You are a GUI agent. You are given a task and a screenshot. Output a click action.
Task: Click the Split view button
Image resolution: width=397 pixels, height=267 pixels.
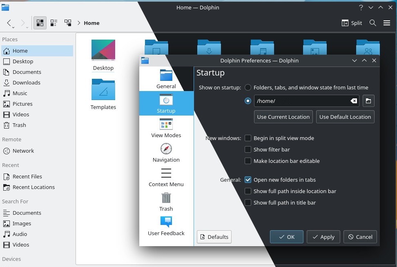tap(352, 23)
